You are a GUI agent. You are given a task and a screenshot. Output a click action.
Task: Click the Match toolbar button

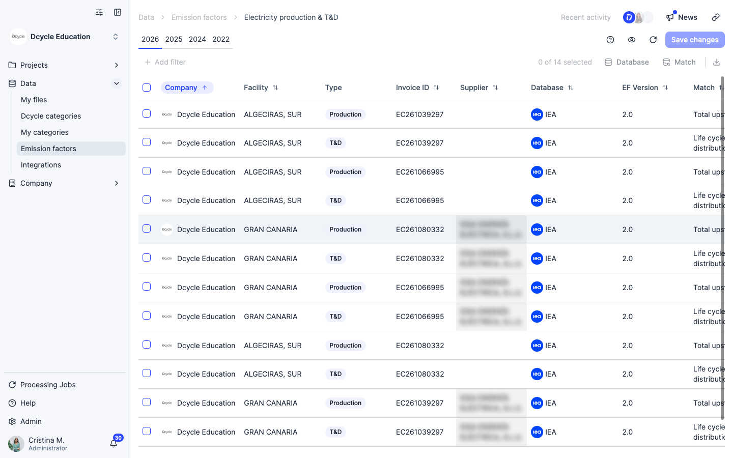click(x=679, y=62)
